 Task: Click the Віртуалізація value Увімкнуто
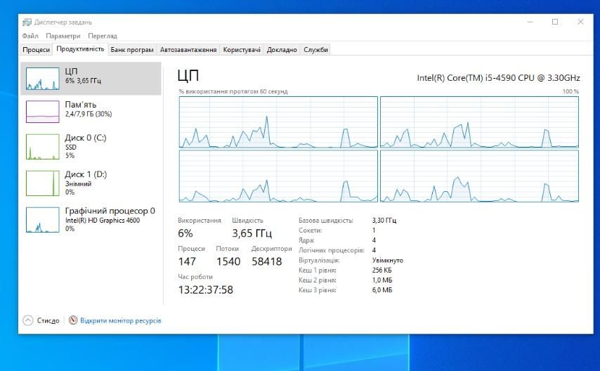pyautogui.click(x=388, y=261)
